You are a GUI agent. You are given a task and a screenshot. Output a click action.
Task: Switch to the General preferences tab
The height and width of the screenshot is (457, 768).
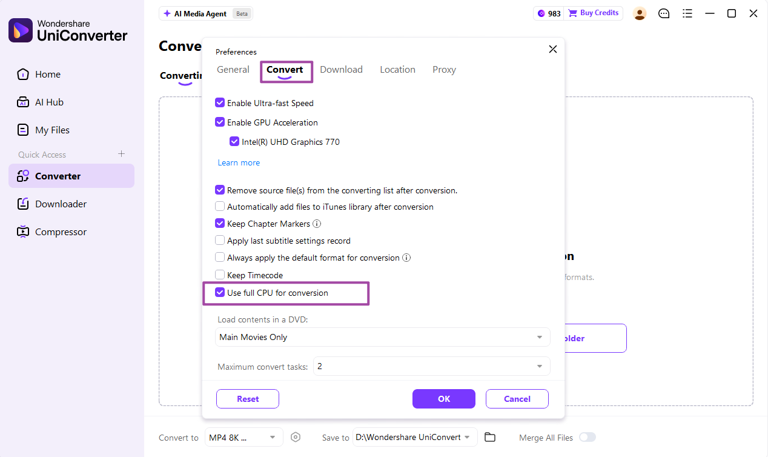point(233,70)
